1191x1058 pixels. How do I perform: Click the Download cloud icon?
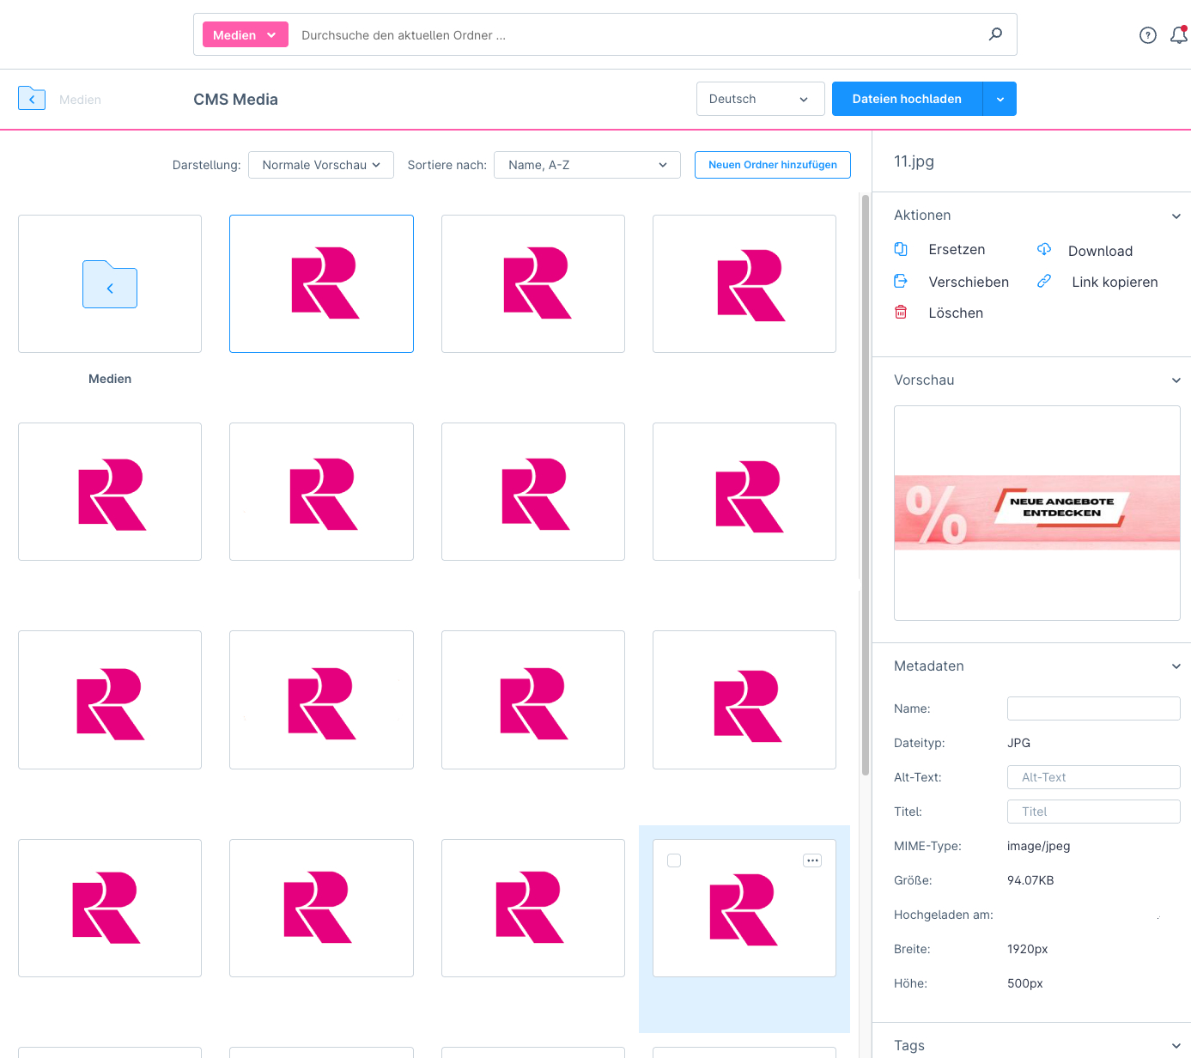pos(1044,249)
